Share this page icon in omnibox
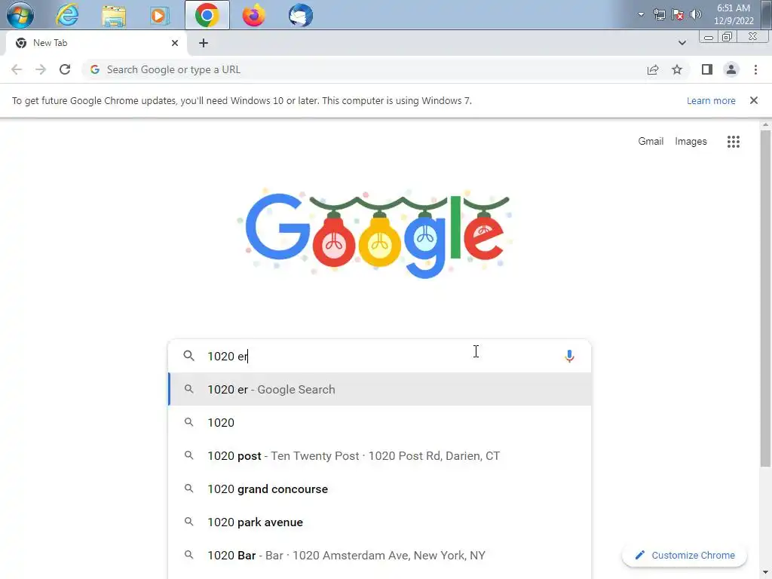 [653, 69]
